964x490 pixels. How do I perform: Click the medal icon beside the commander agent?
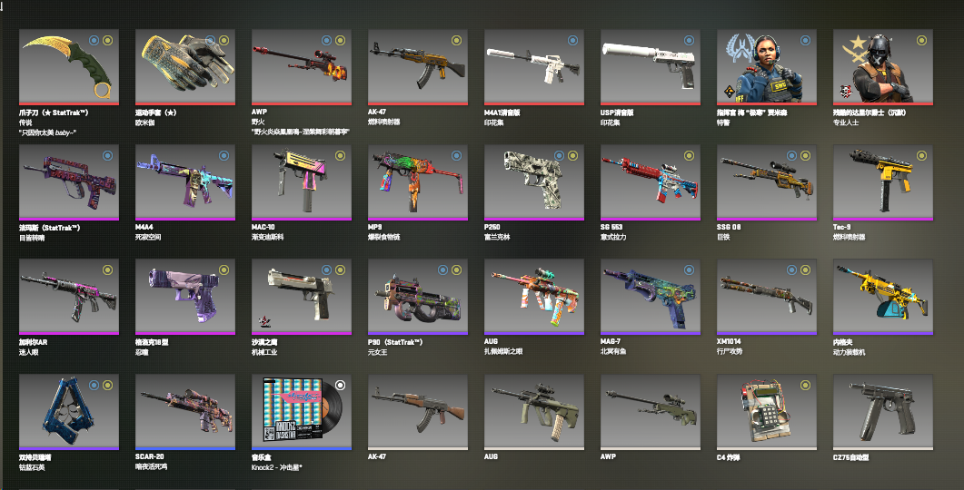(730, 92)
